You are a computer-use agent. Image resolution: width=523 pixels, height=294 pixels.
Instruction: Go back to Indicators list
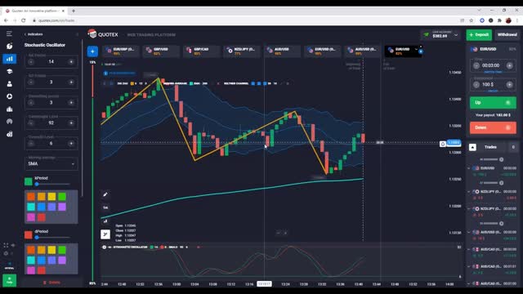coord(34,34)
